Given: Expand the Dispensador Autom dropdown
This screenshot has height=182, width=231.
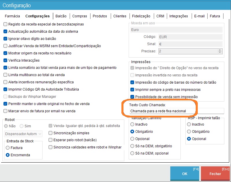Looking at the screenshot, I should coord(40,134).
